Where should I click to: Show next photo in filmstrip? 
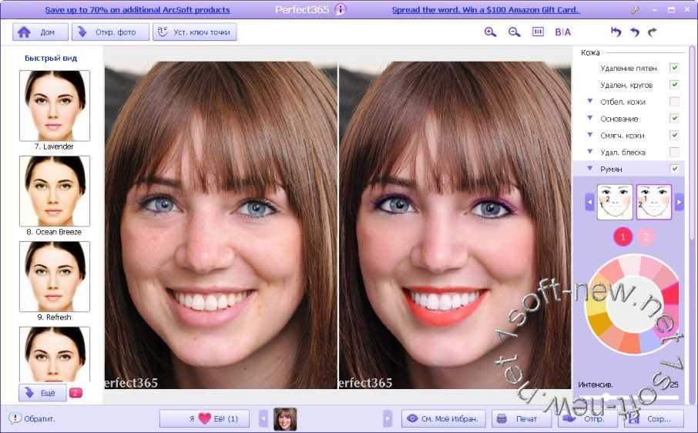click(x=388, y=419)
